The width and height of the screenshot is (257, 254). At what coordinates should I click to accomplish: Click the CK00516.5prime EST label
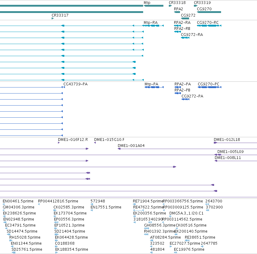191,225
